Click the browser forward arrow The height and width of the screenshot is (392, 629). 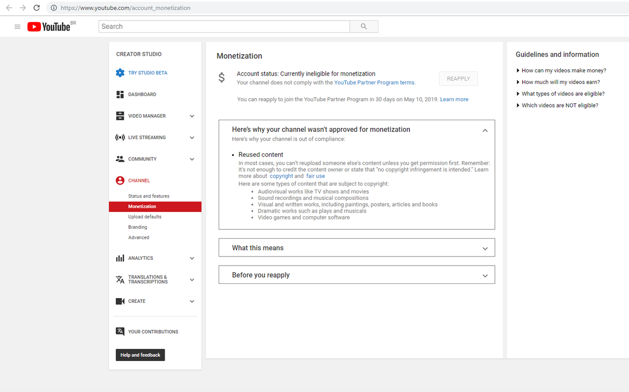(23, 8)
